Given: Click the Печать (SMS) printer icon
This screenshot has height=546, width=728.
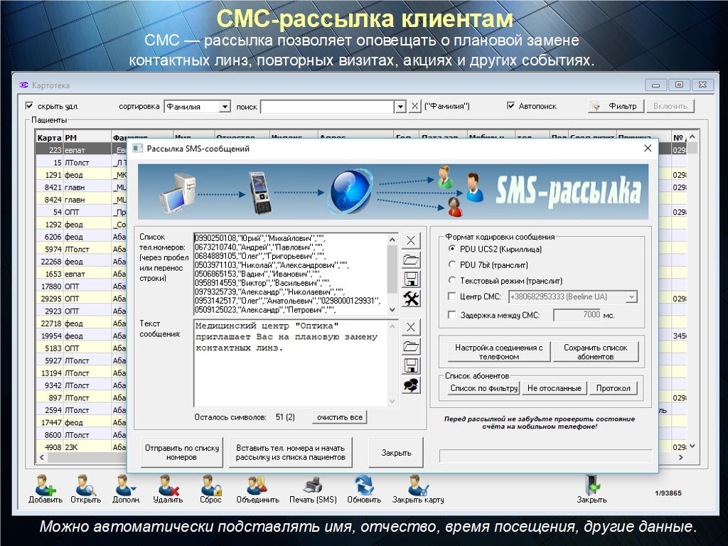Looking at the screenshot, I should (313, 486).
